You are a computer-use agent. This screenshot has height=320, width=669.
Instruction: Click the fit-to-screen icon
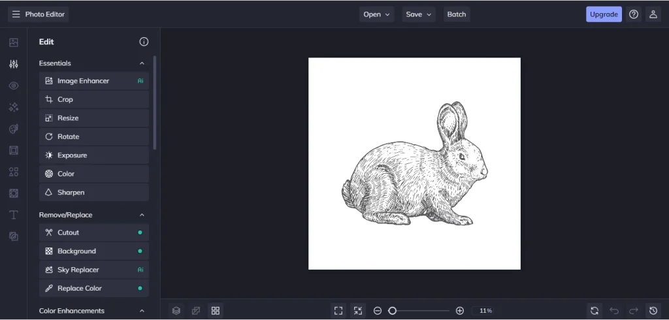338,311
